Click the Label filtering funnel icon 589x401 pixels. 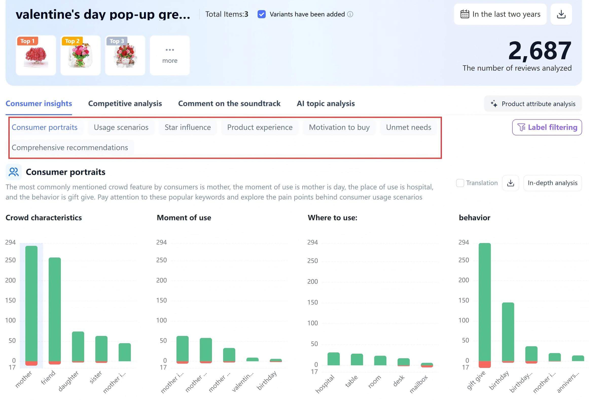click(x=521, y=127)
